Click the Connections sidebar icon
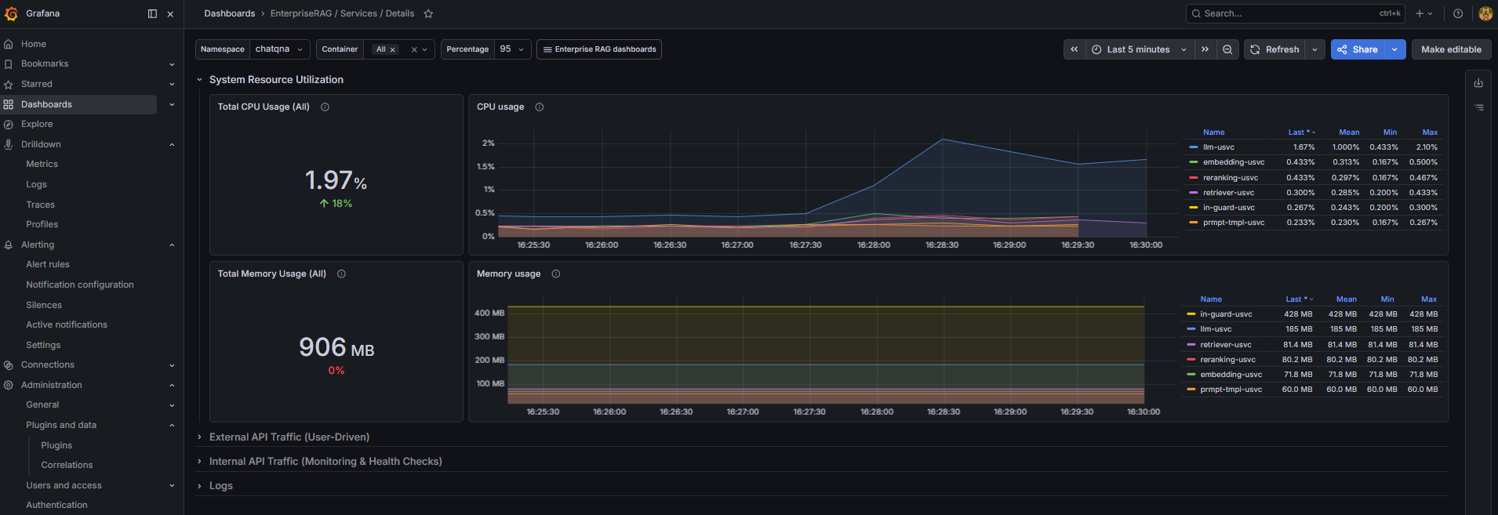 [x=9, y=364]
